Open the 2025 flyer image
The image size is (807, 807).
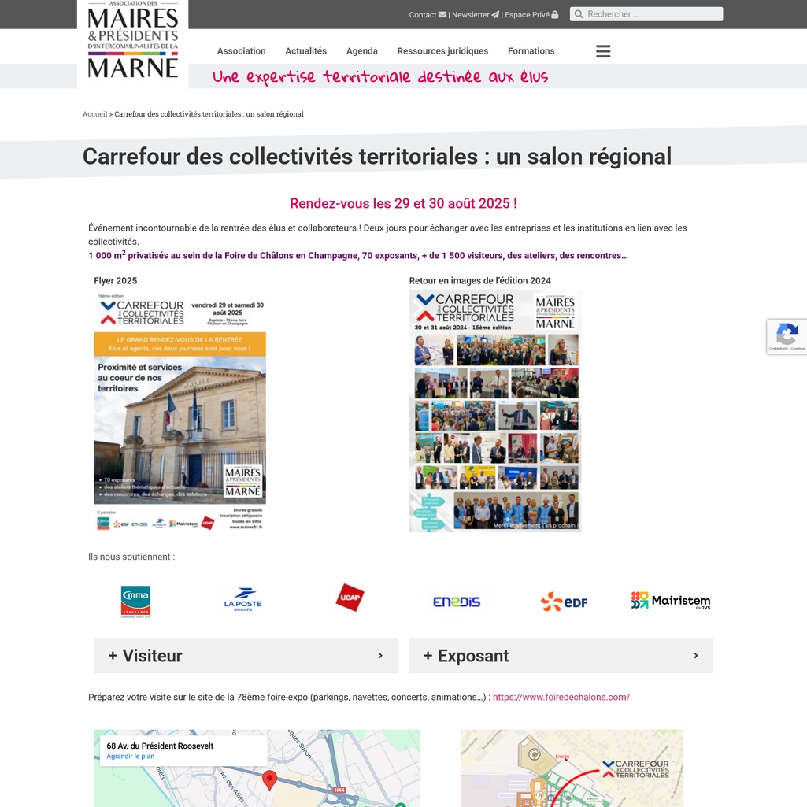click(x=180, y=411)
